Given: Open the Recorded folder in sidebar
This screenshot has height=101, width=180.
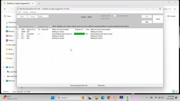Looking at the screenshot, I should pyautogui.click(x=11, y=45).
